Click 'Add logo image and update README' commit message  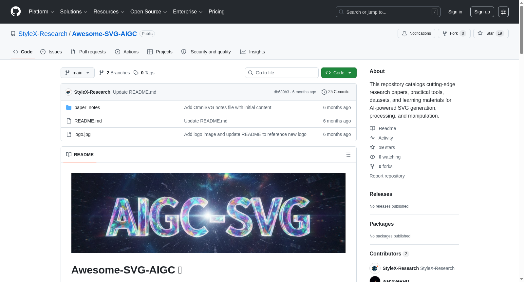[x=245, y=134]
